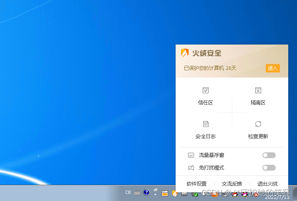
Task: Click the 检查更新 refresh icon
Action: click(x=258, y=124)
